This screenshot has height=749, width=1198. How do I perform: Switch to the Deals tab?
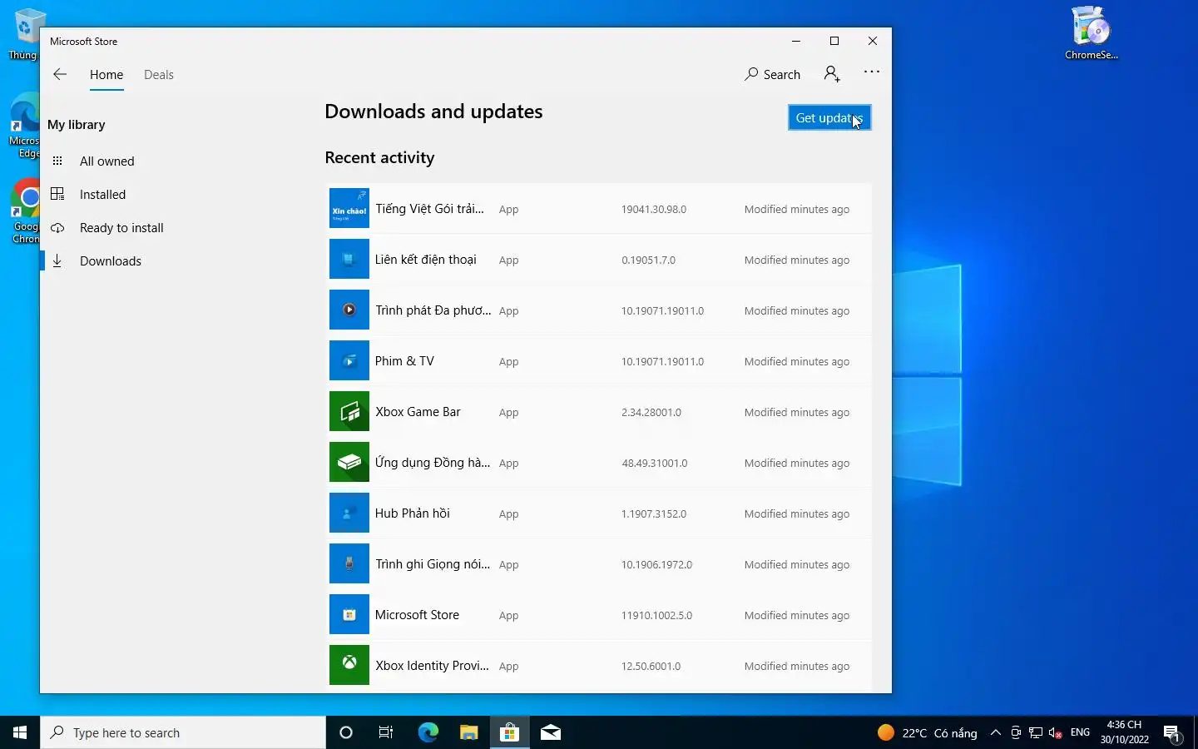[x=159, y=75]
